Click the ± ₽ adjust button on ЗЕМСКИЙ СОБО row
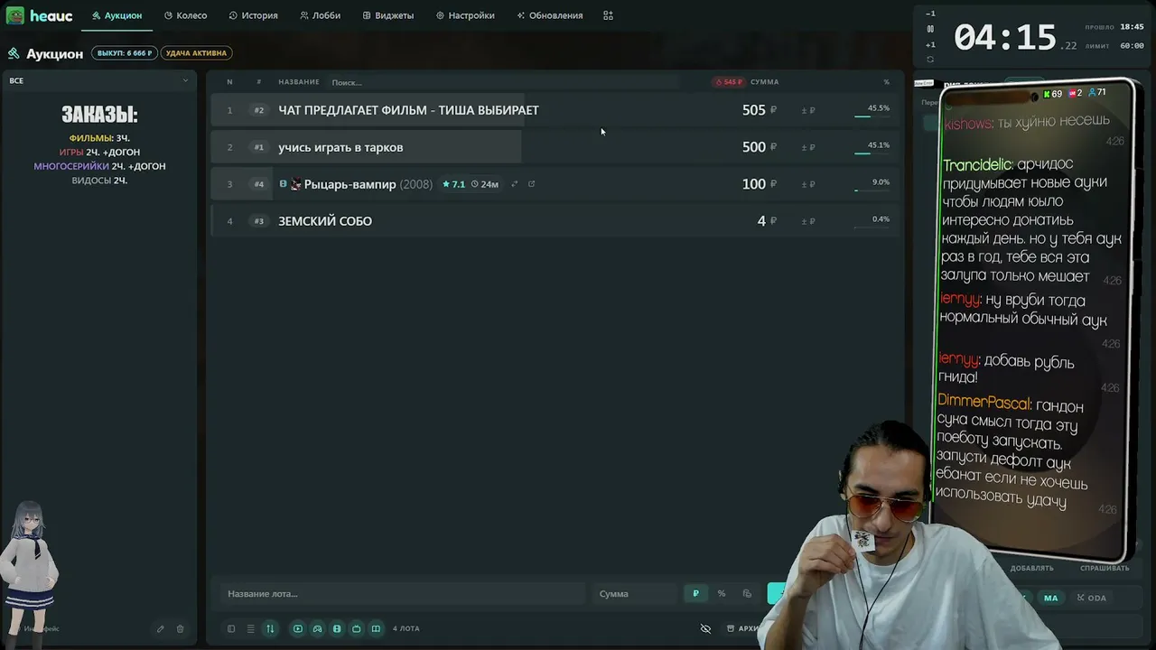The width and height of the screenshot is (1156, 650). pyautogui.click(x=808, y=221)
